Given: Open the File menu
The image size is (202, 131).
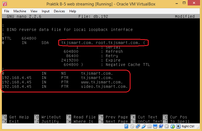Looking at the screenshot, I should [7, 11].
